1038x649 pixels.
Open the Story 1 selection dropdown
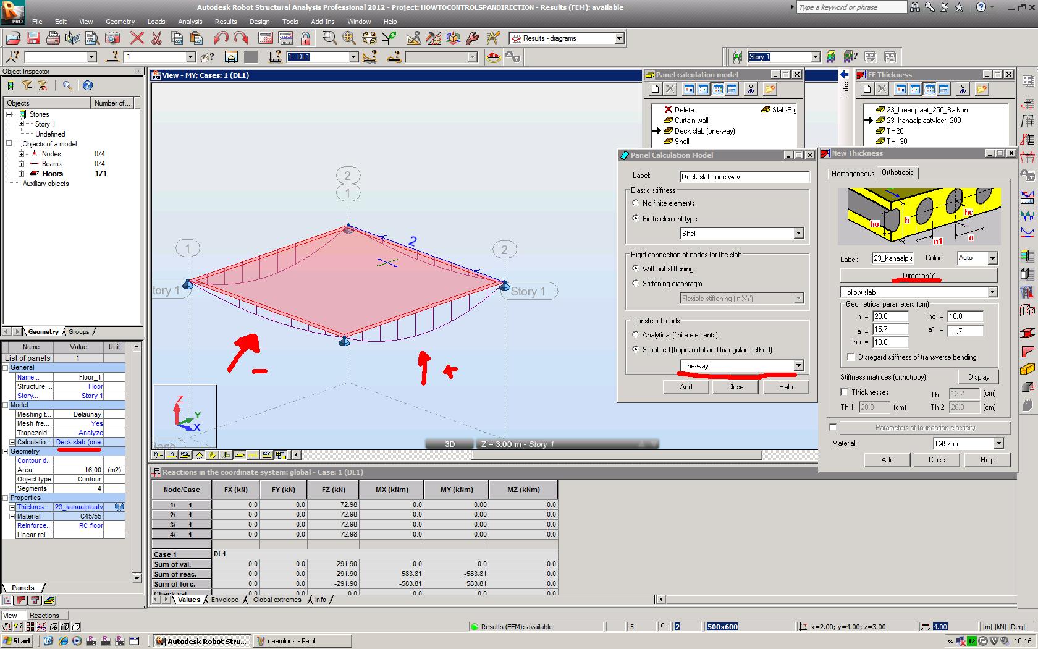[x=815, y=57]
